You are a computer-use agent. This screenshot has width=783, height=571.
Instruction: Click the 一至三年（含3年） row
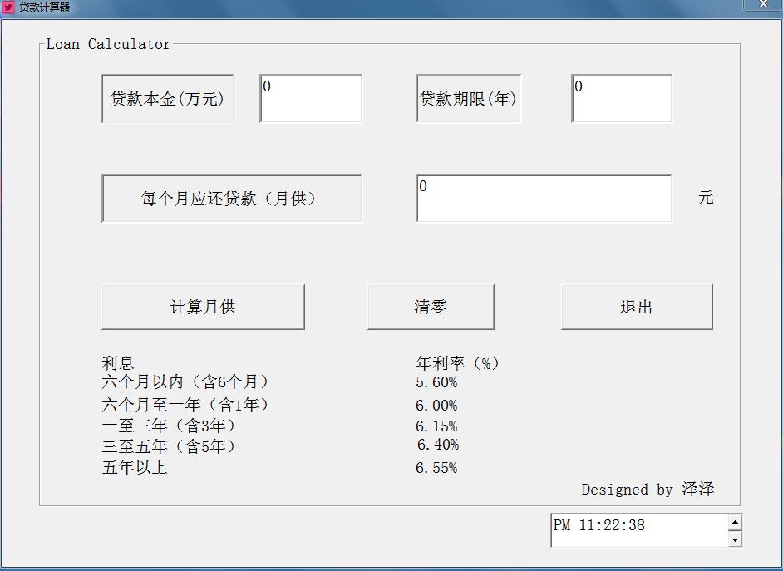click(x=168, y=426)
